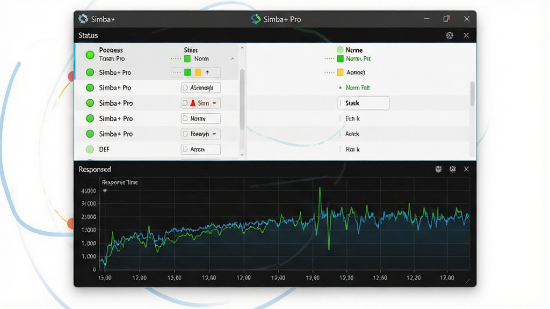550x309 pixels.
Task: Click the left list vertical scrollbar thumb
Action: click(x=242, y=100)
